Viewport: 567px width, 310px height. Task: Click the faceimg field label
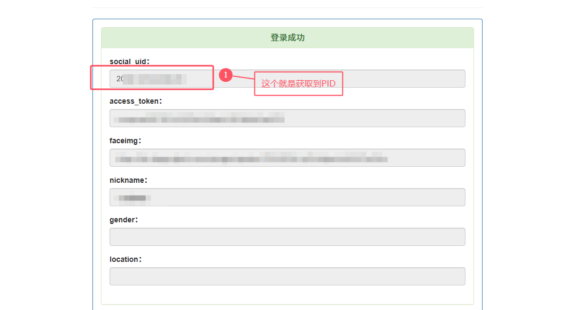point(126,141)
